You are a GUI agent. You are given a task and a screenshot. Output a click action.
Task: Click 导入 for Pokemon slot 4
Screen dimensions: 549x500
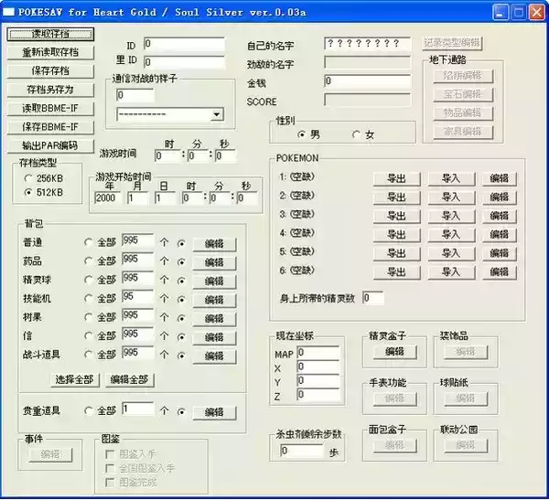point(451,234)
